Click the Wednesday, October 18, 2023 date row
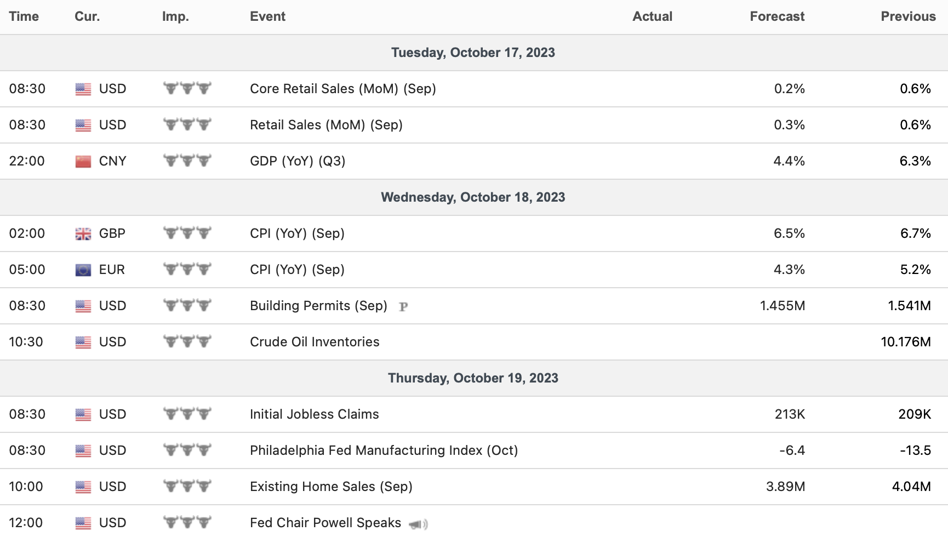 (x=473, y=197)
